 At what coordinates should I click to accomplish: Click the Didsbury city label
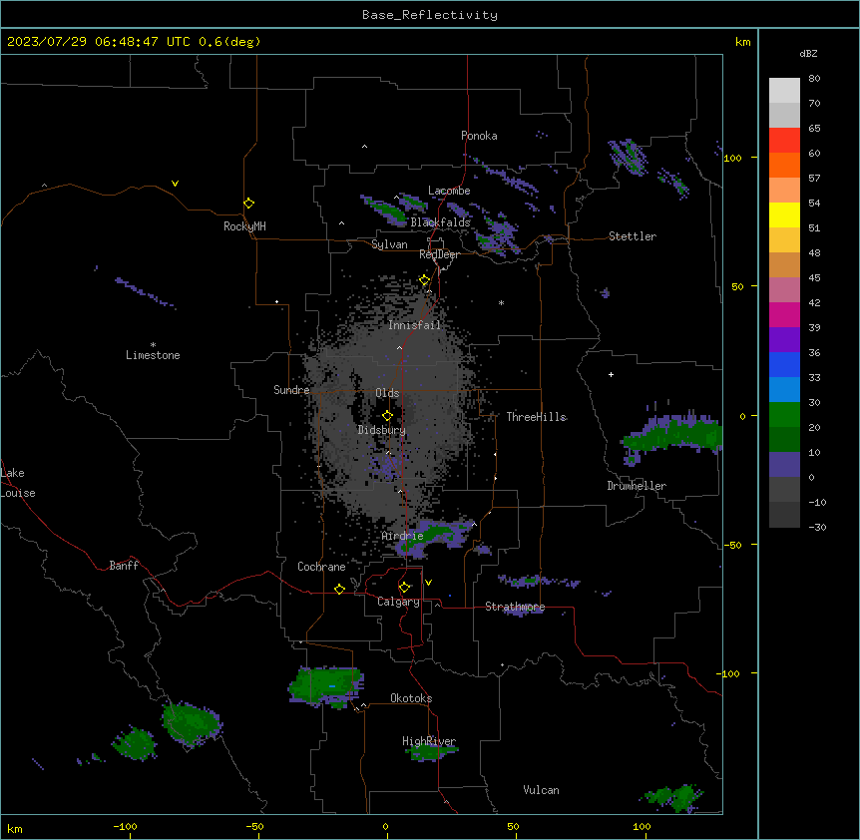382,430
